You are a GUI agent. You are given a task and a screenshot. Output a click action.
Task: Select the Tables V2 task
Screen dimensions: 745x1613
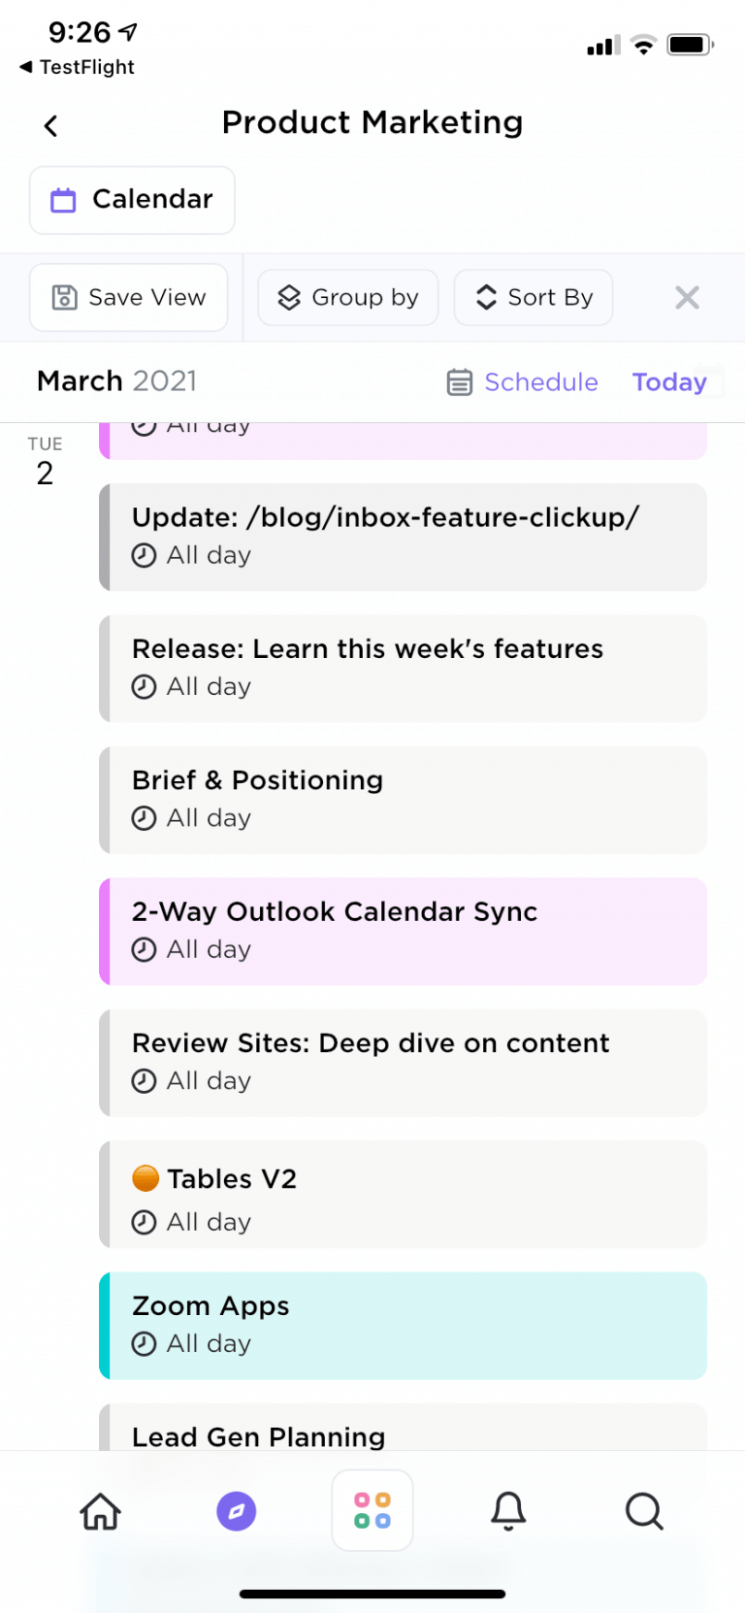point(403,1195)
